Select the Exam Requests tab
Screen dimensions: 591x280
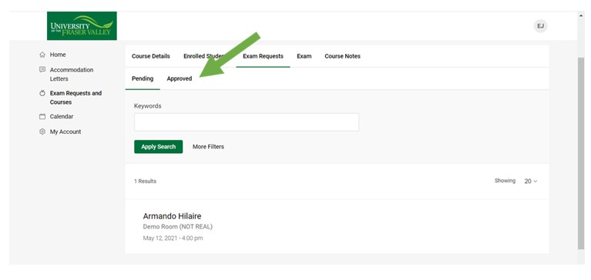click(x=263, y=56)
